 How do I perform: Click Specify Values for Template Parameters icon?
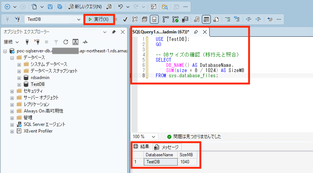click(270, 19)
